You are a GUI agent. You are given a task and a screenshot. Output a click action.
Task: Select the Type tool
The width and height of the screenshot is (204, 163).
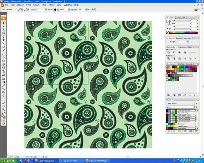(3, 40)
